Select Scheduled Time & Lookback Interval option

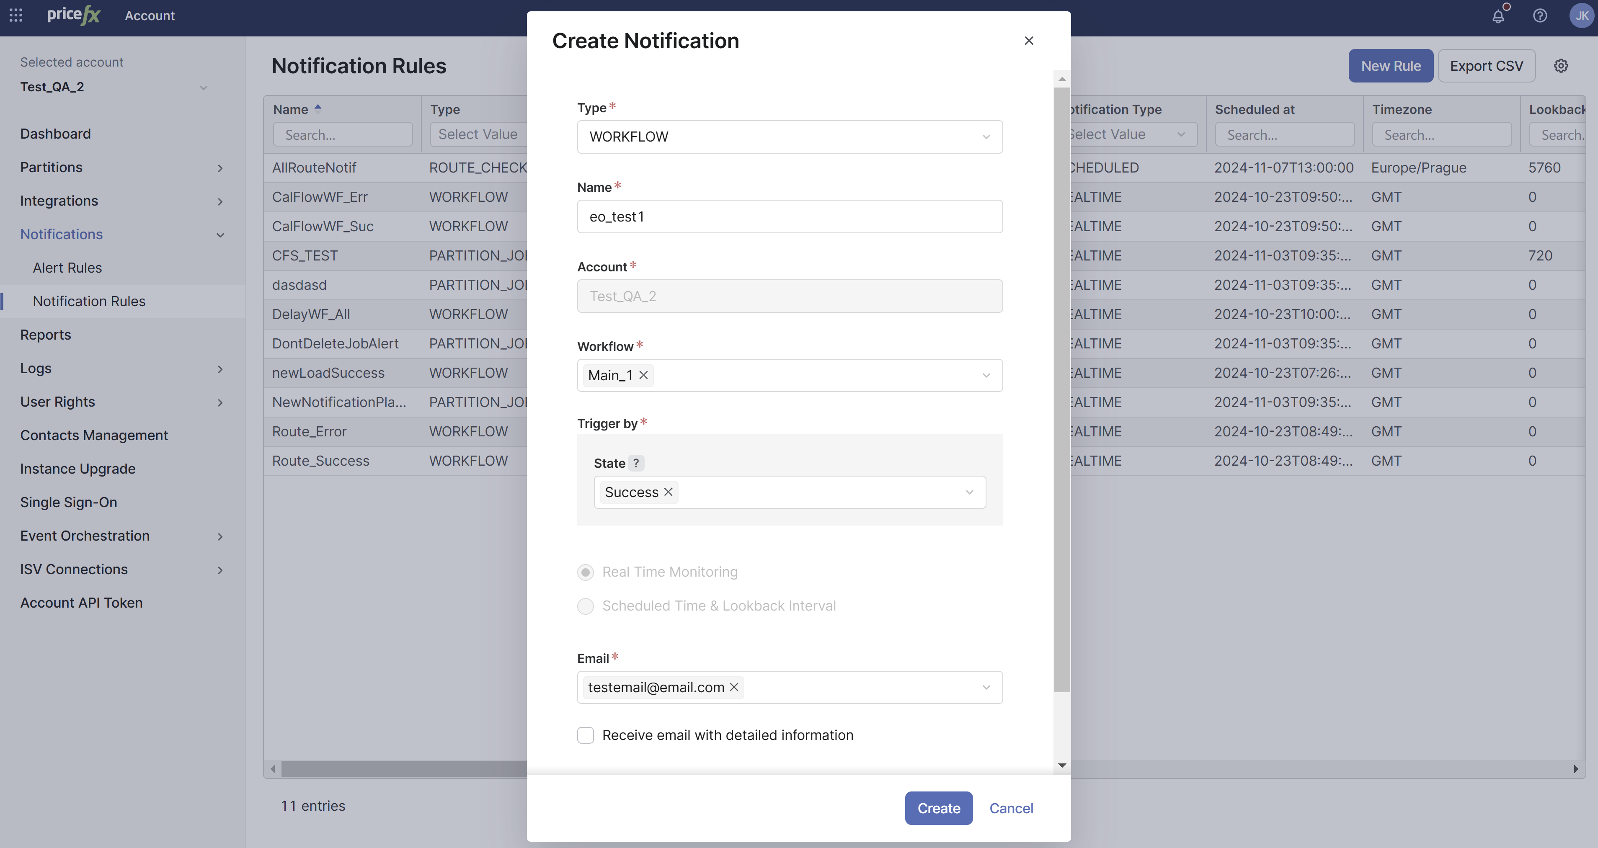coord(585,606)
